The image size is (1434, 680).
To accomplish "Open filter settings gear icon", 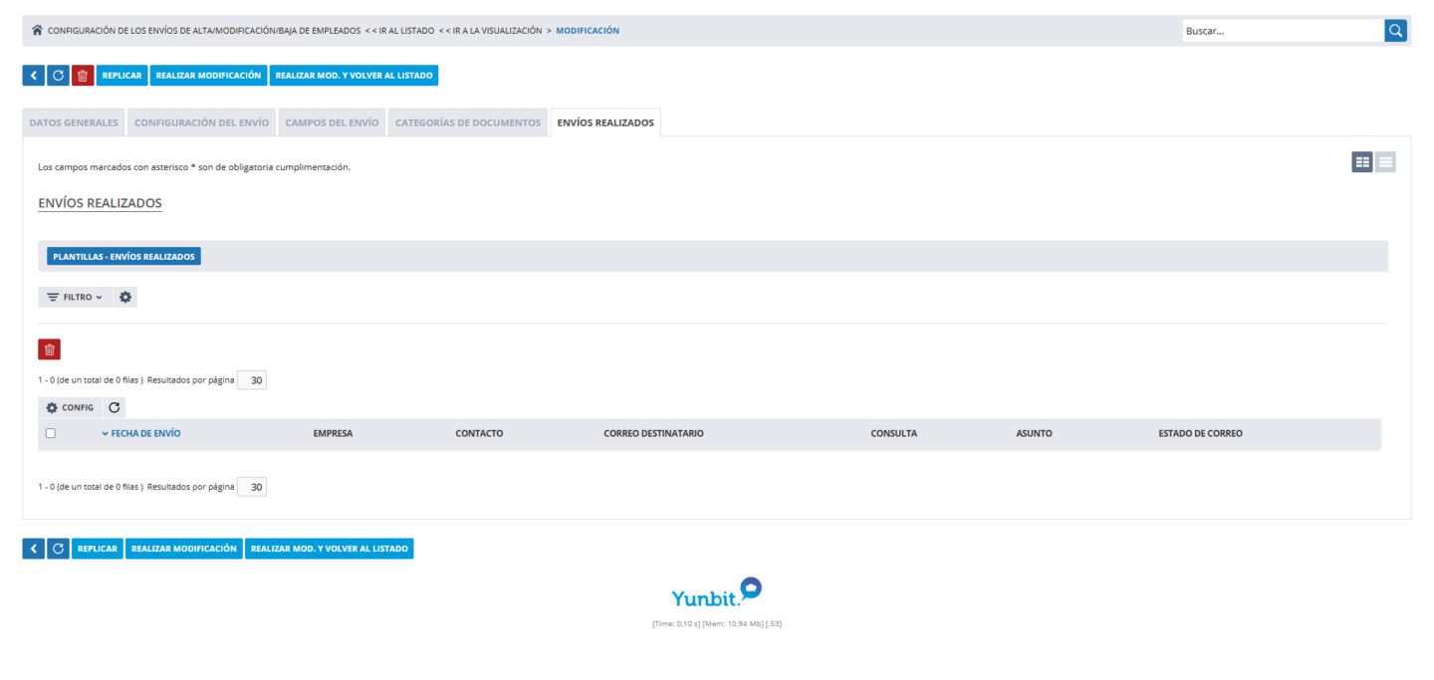I will coord(125,298).
